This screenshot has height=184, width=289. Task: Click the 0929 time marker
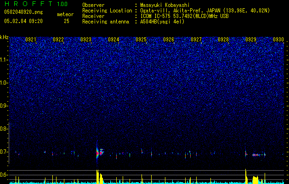[x=251, y=40]
